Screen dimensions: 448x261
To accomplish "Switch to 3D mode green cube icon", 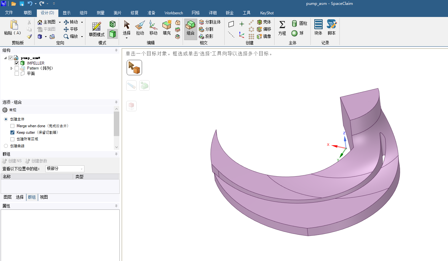I will point(112,34).
